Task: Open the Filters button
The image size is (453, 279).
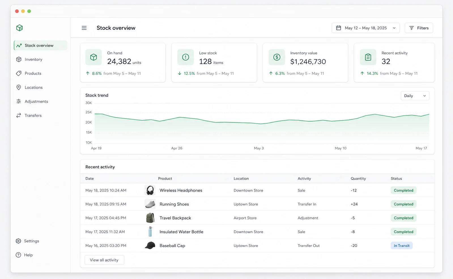Action: [419, 28]
